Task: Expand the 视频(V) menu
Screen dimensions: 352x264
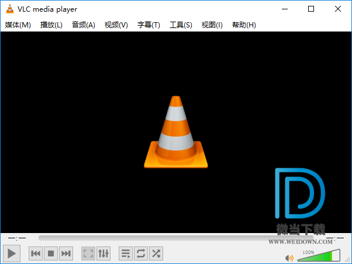Action: click(x=116, y=25)
